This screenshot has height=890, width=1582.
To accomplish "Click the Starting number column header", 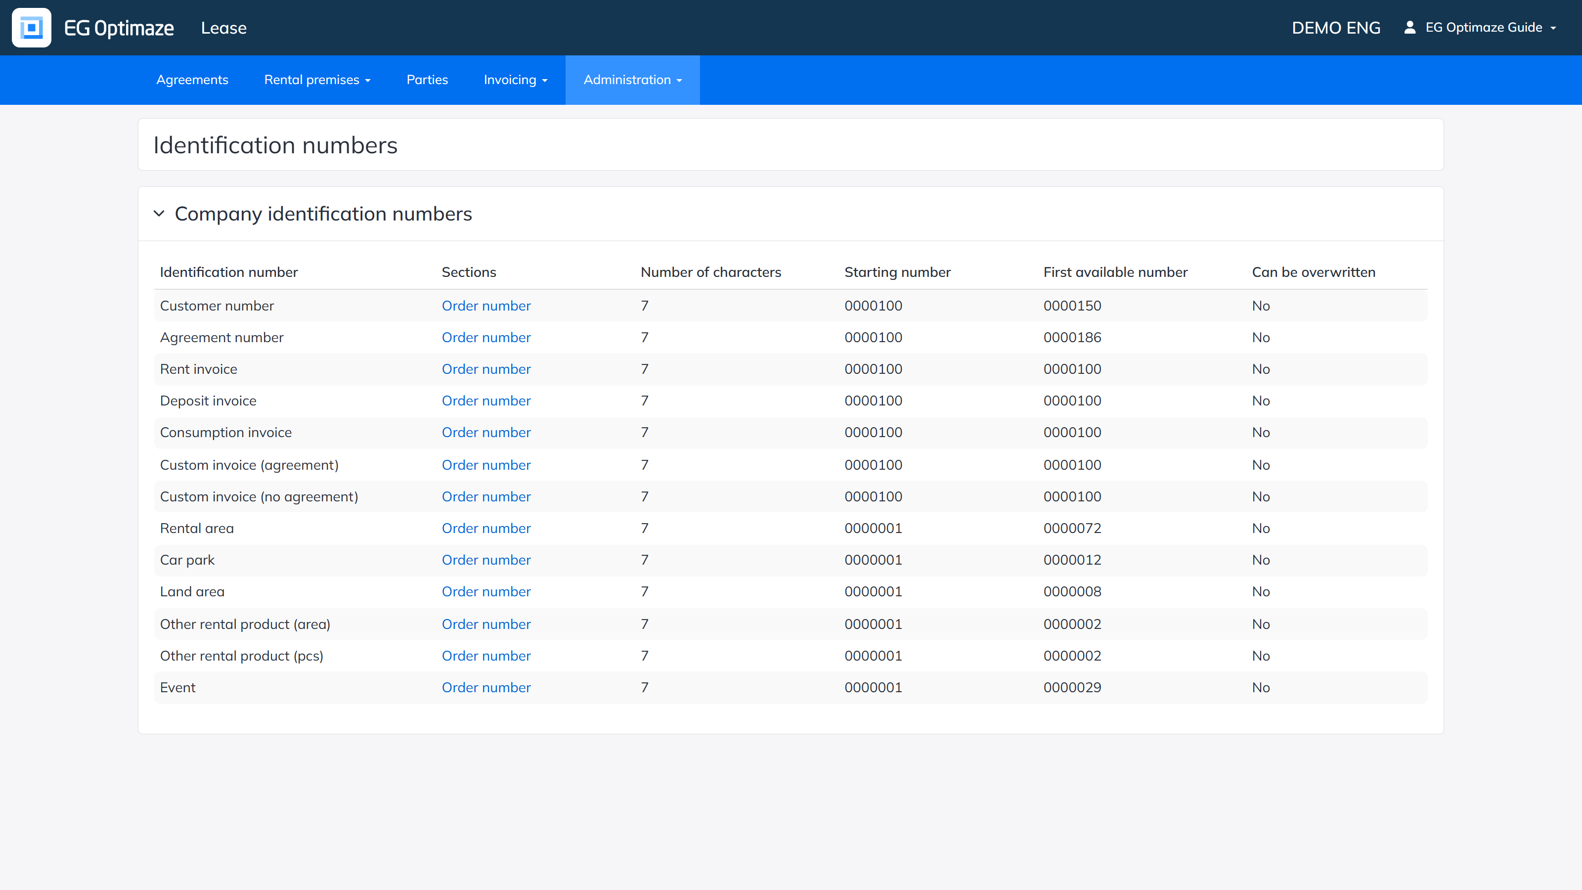I will [898, 272].
